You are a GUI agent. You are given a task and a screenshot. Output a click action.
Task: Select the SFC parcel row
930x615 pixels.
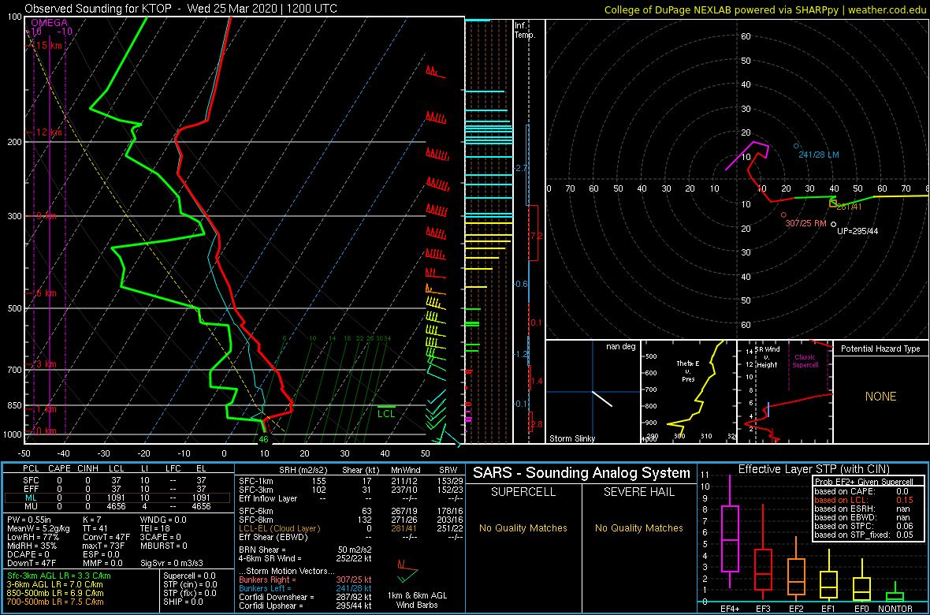pos(117,479)
